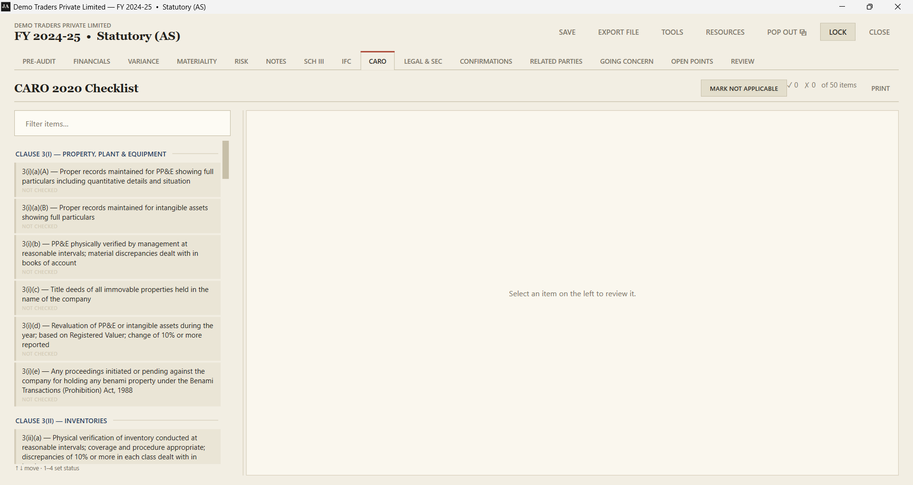Go to the REVIEW tab
The image size is (913, 485).
(742, 61)
